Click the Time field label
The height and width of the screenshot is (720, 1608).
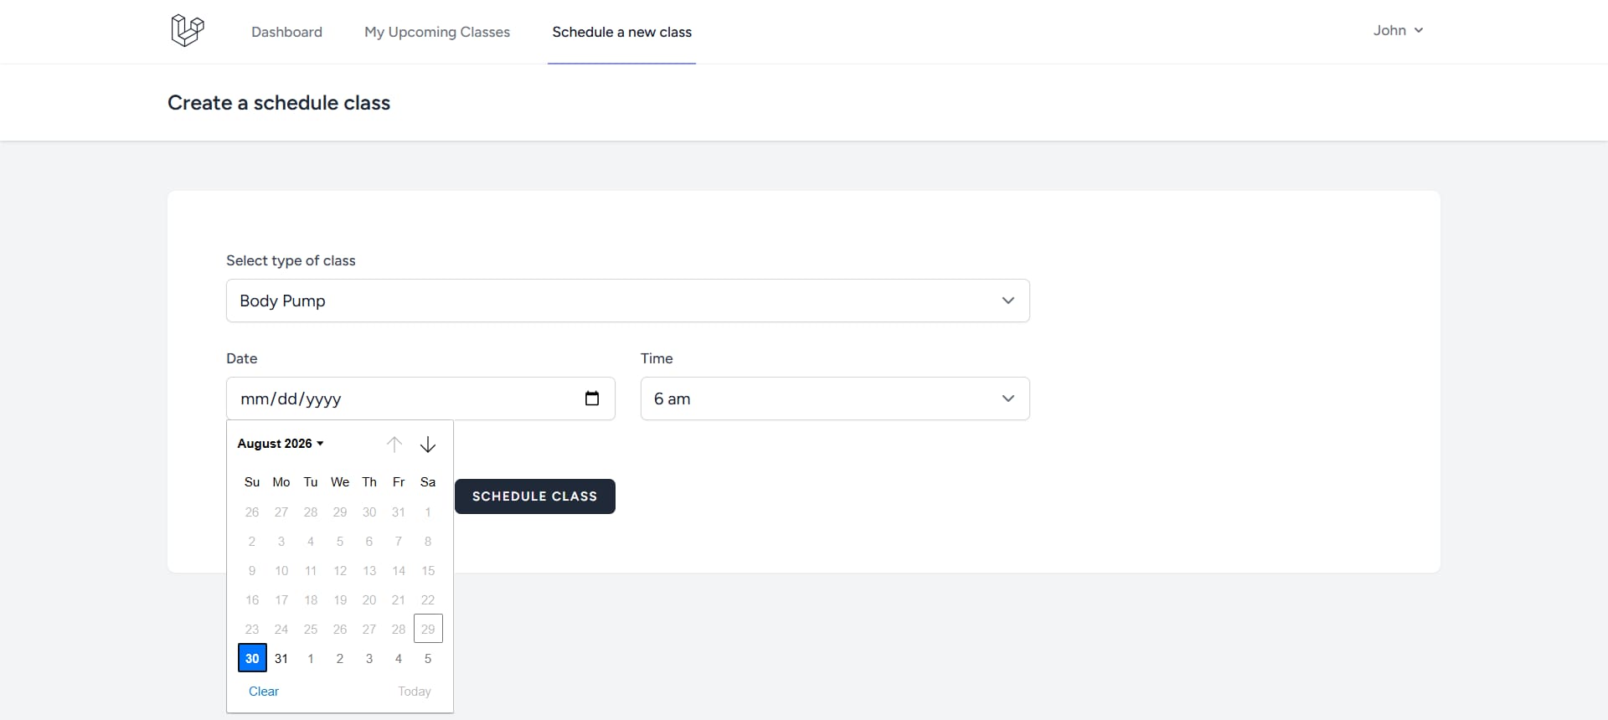[x=657, y=358]
